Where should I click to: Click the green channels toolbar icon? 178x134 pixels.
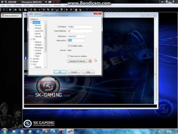coord(35,10)
